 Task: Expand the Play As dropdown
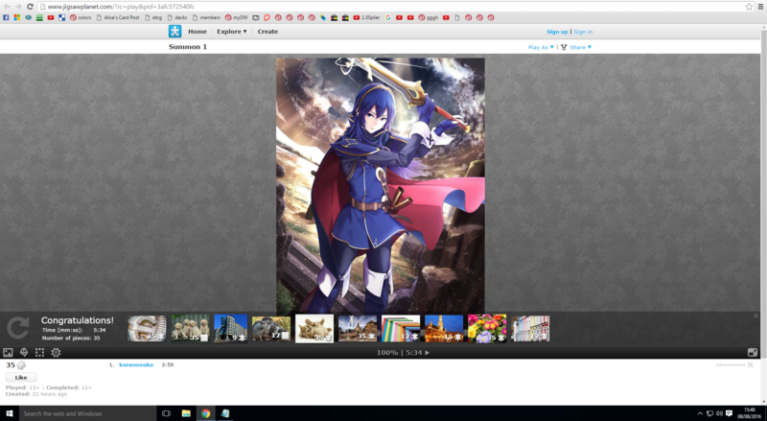click(x=541, y=48)
